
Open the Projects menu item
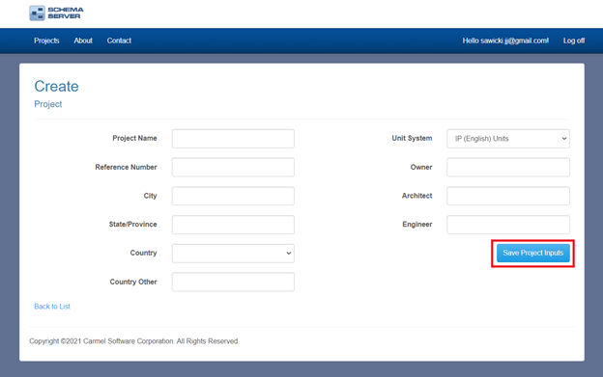[x=46, y=40]
